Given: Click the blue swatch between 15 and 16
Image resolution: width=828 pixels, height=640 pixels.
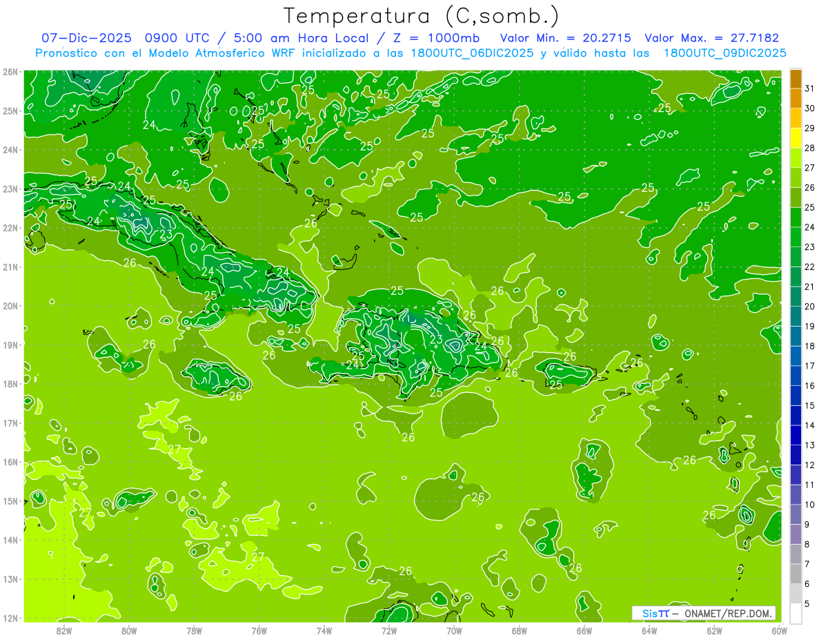Looking at the screenshot, I should click(x=796, y=396).
